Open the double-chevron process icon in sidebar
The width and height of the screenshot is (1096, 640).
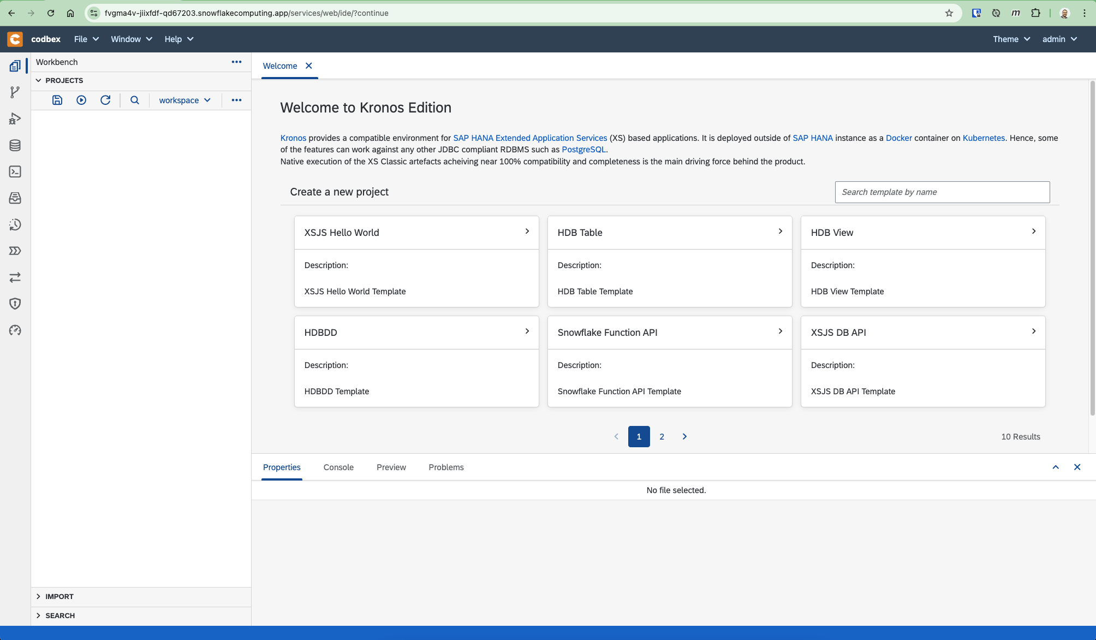pos(15,251)
